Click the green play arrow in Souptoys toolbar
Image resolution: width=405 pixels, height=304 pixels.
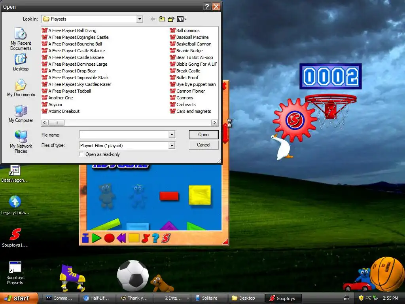(97, 238)
